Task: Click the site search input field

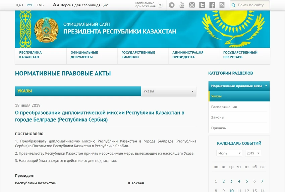Action: 252,5
